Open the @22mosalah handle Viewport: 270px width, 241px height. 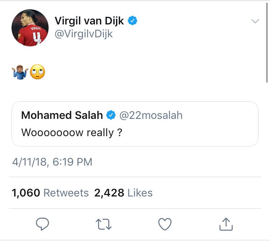click(x=151, y=115)
